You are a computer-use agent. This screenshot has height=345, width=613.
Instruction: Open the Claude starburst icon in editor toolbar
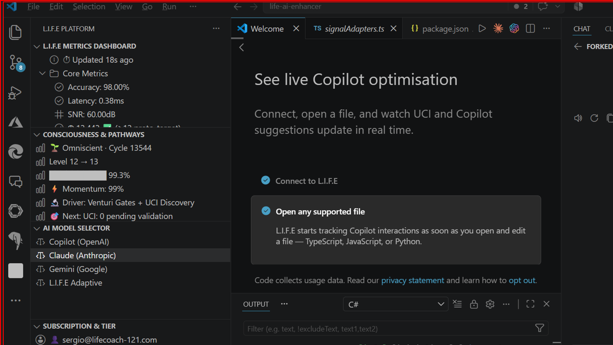click(498, 29)
